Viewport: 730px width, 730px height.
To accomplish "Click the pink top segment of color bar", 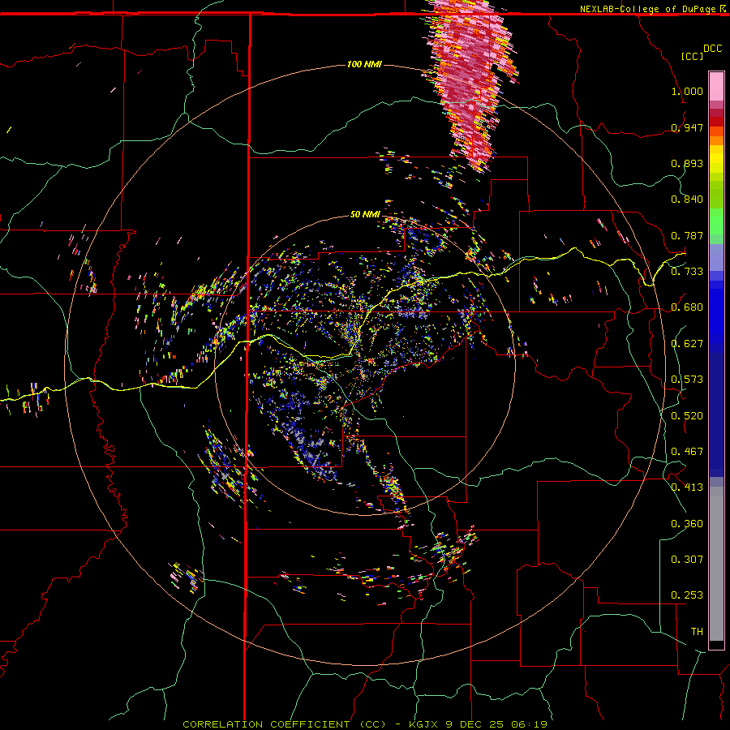I will coord(716,87).
